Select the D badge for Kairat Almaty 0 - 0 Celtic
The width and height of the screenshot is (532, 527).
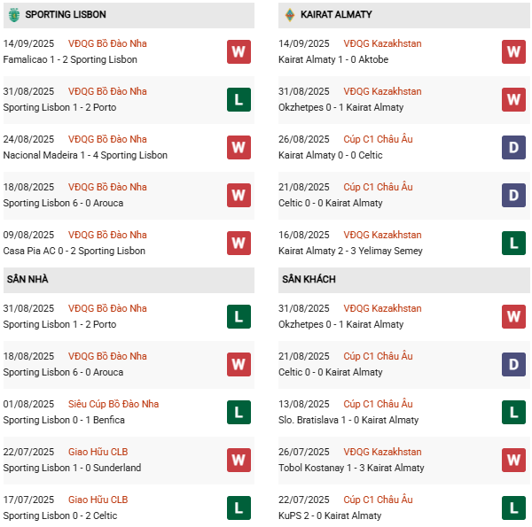tap(513, 147)
